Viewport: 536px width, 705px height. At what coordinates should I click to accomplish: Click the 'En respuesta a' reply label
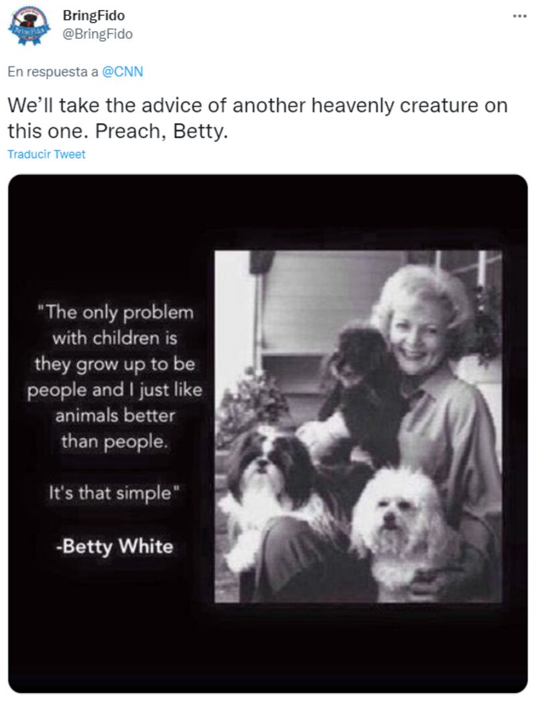(53, 72)
